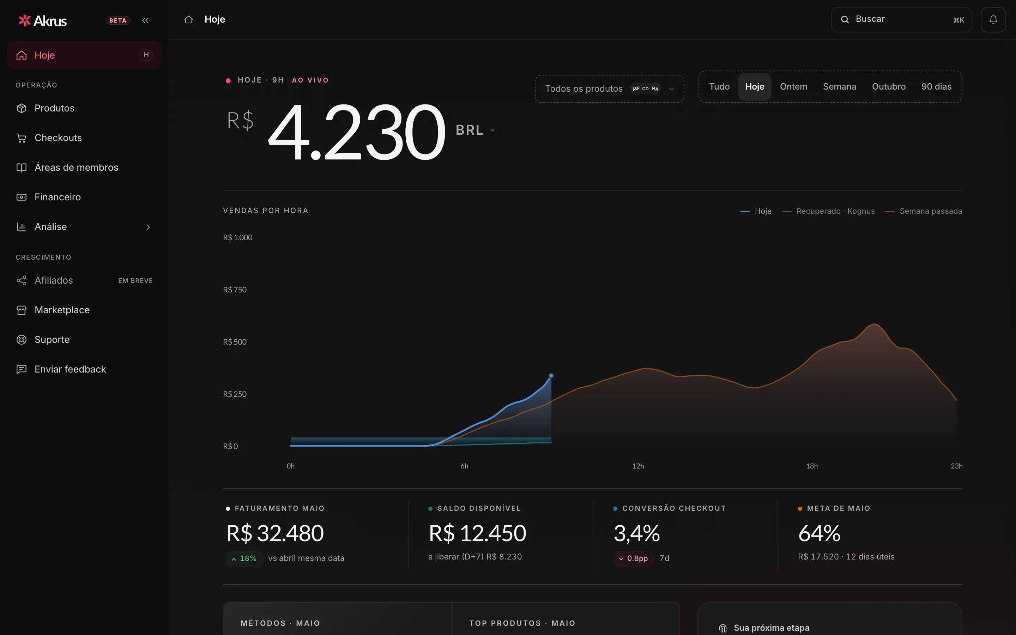
Task: Click the Hoje house icon in sidebar
Action: [x=22, y=55]
